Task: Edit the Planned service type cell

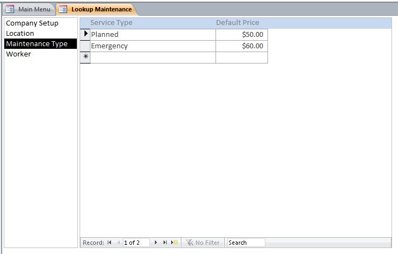Action: pos(152,35)
